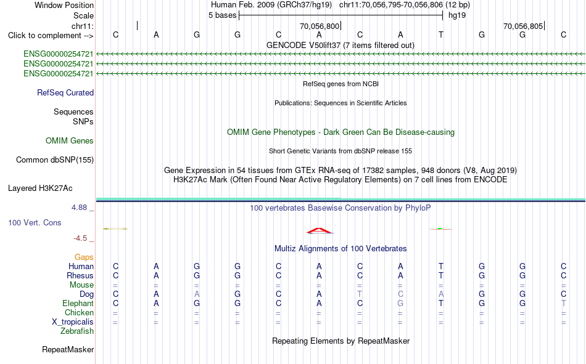Click the grey T mismatch in the Elephant row

(564, 303)
